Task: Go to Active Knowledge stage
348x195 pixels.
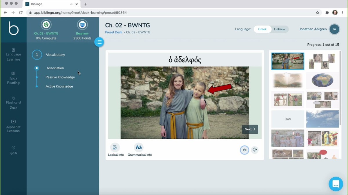Action: [x=59, y=86]
